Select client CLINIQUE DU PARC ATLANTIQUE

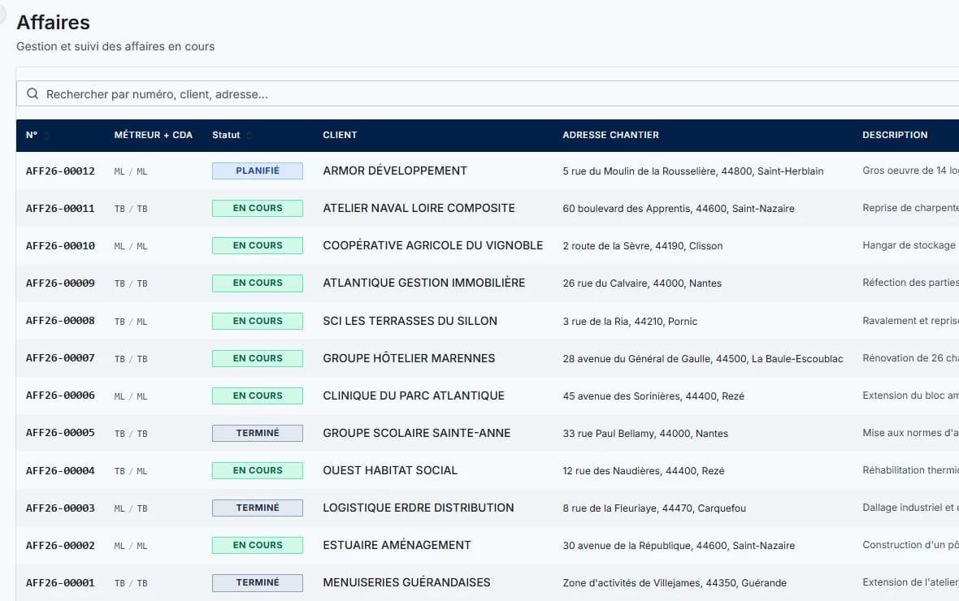414,396
